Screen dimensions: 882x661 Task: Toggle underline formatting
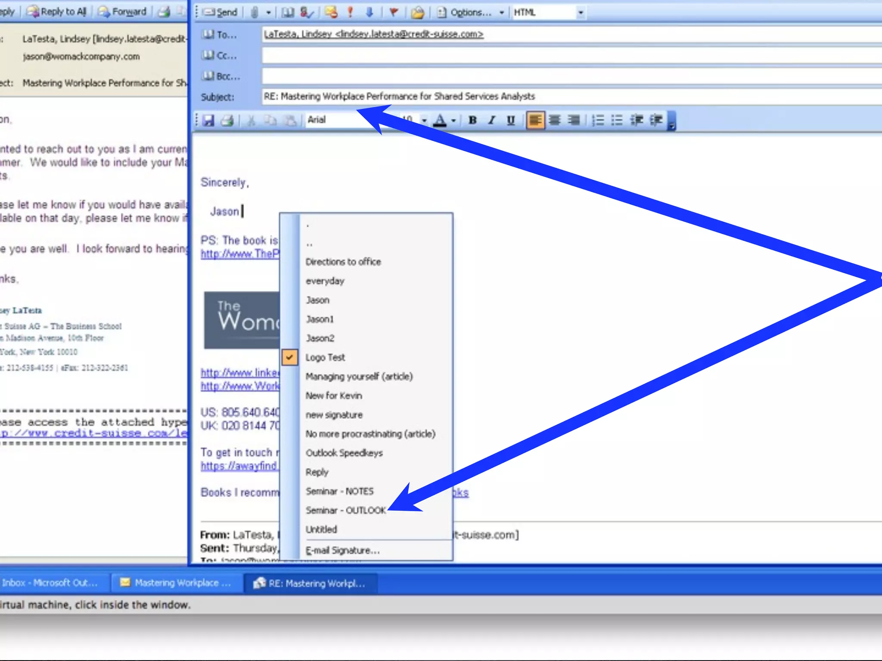(x=510, y=120)
